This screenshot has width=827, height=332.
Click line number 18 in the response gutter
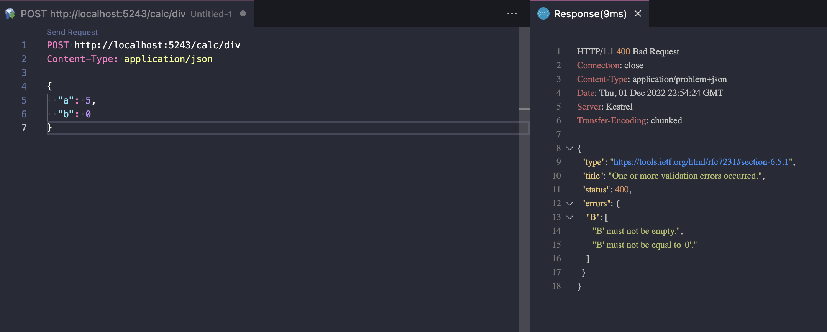click(x=556, y=286)
